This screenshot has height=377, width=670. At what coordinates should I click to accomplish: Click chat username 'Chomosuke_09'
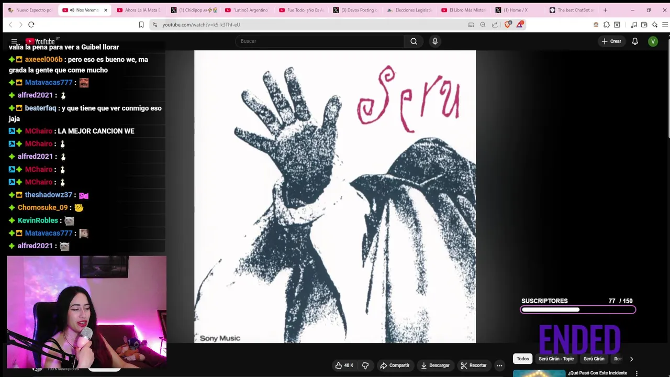coord(43,208)
